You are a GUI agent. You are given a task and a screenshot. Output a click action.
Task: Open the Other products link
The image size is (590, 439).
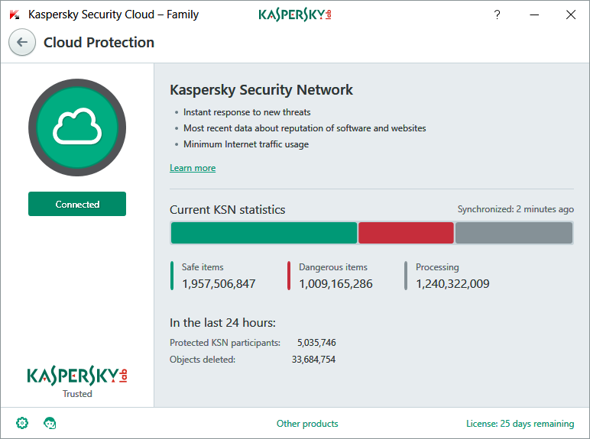tap(307, 424)
